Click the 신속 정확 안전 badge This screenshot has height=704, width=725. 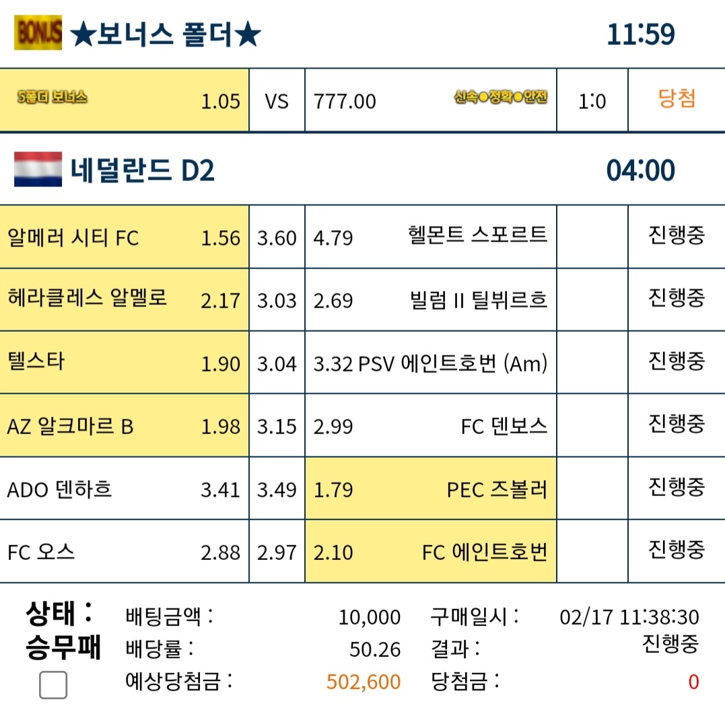click(501, 97)
